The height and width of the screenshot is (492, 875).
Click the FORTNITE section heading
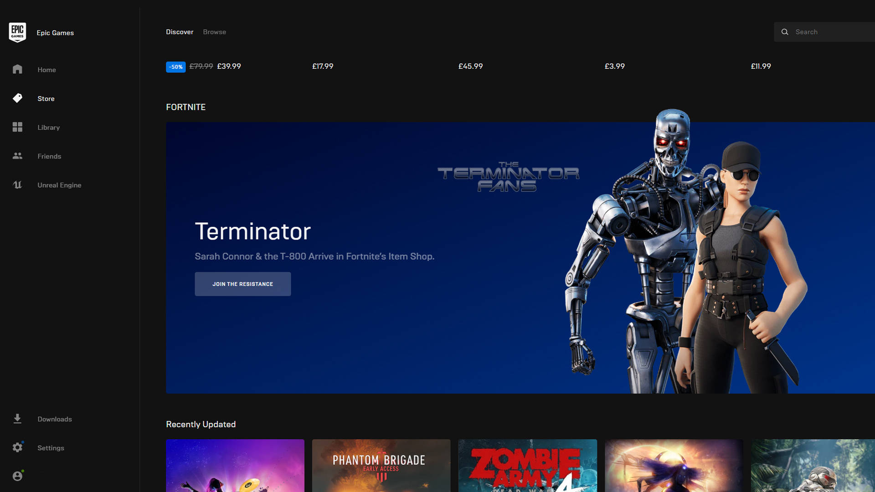click(185, 107)
